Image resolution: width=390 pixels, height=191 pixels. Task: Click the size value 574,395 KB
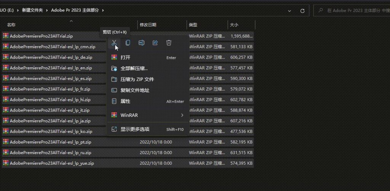[x=241, y=163]
